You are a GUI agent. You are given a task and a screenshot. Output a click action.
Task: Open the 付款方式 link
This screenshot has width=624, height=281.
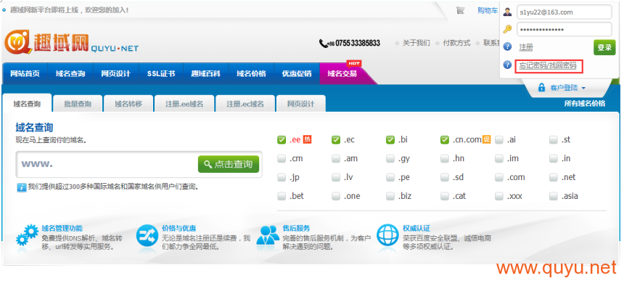click(x=457, y=43)
